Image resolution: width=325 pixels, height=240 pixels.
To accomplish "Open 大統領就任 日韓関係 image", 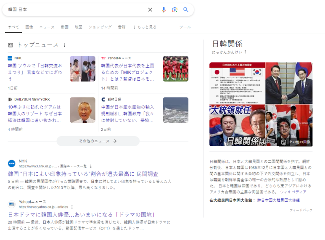I will click(x=237, y=125).
